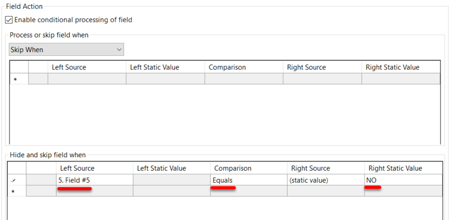Click empty Right Source cell in Process grid
Viewport: 450px width, 220px height.
click(x=322, y=79)
